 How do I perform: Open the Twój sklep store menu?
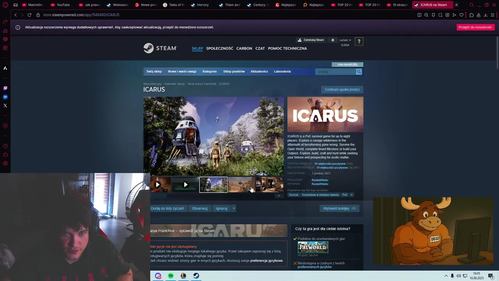pos(154,71)
